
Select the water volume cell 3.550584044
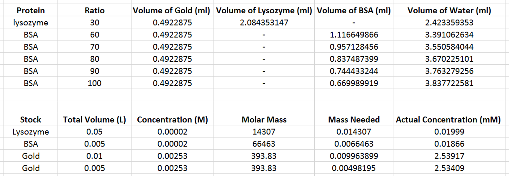(449, 47)
